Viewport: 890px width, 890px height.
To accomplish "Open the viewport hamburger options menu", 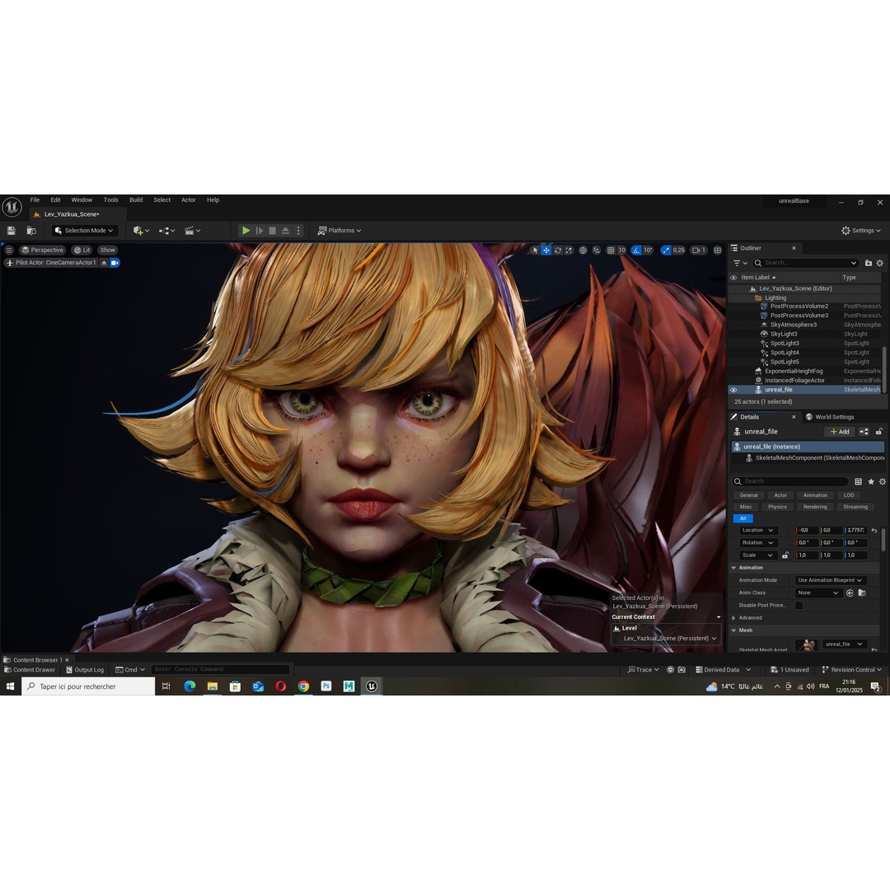I will click(9, 250).
